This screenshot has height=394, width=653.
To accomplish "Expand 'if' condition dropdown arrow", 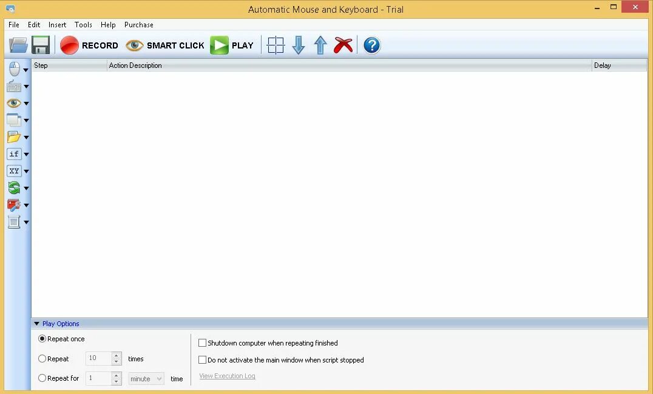I will click(26, 155).
